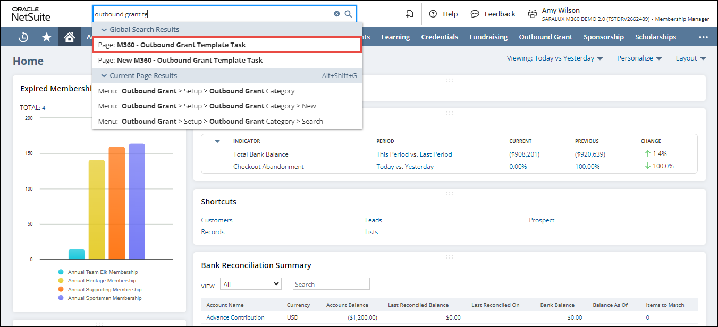Click the magnifying glass search icon
This screenshot has width=718, height=327.
coord(348,14)
